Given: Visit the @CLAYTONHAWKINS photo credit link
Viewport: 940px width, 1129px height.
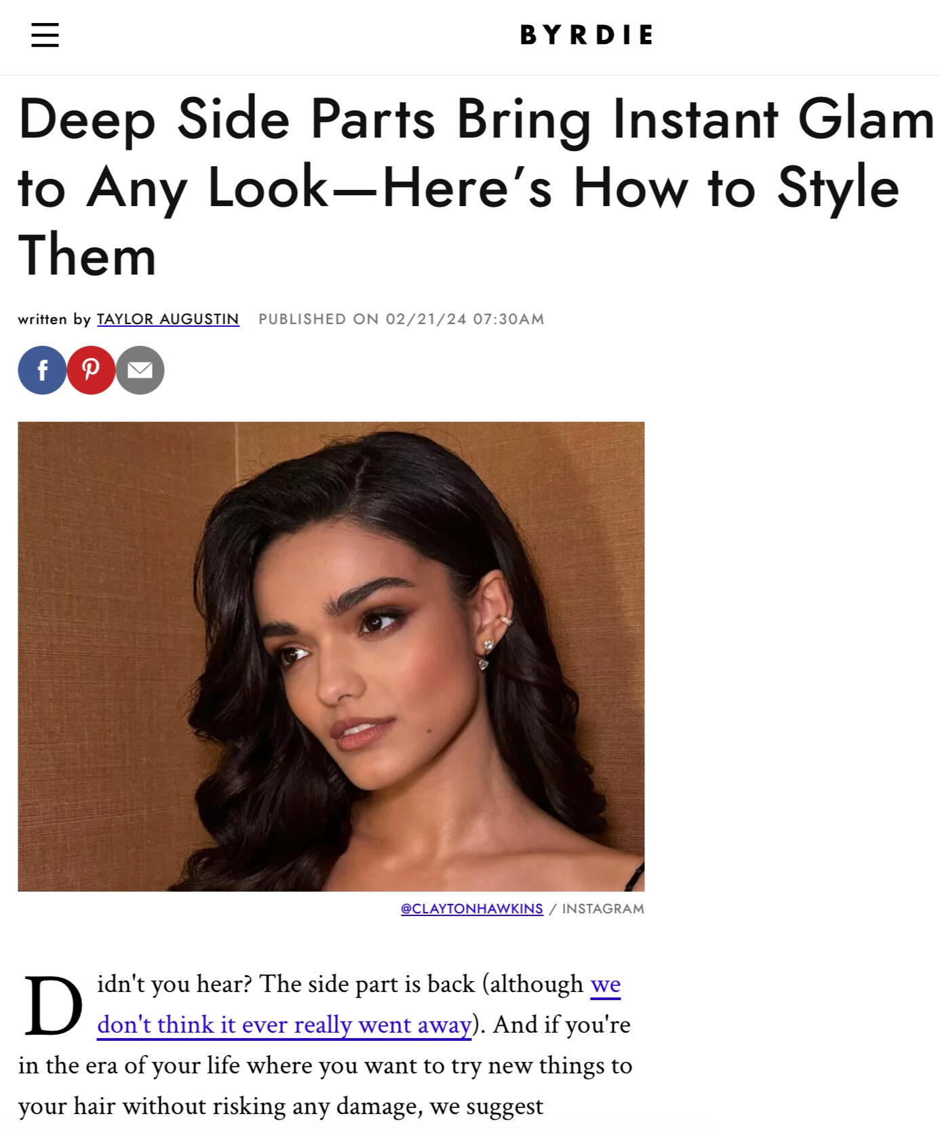Looking at the screenshot, I should 472,909.
